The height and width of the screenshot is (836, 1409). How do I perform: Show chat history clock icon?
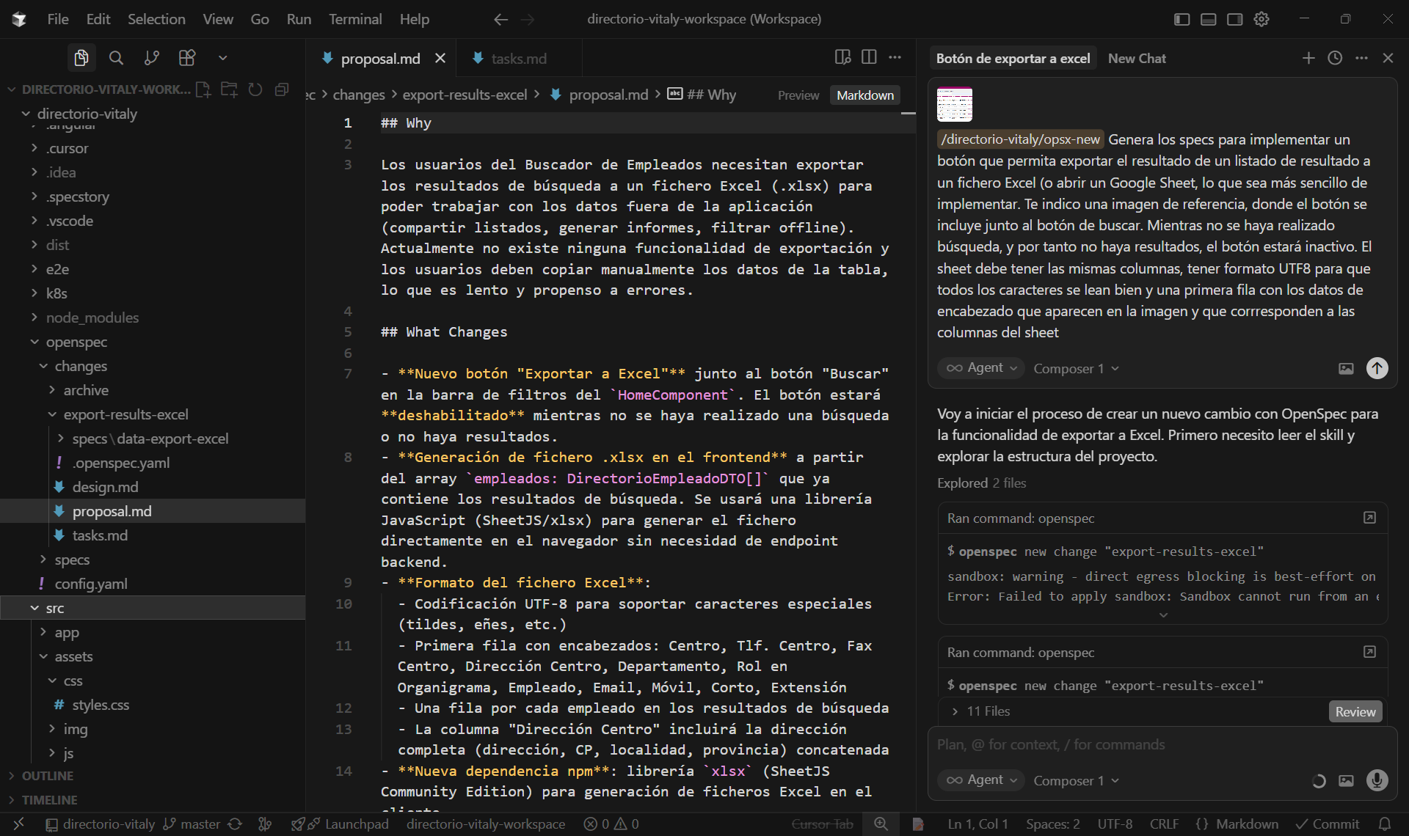tap(1335, 58)
